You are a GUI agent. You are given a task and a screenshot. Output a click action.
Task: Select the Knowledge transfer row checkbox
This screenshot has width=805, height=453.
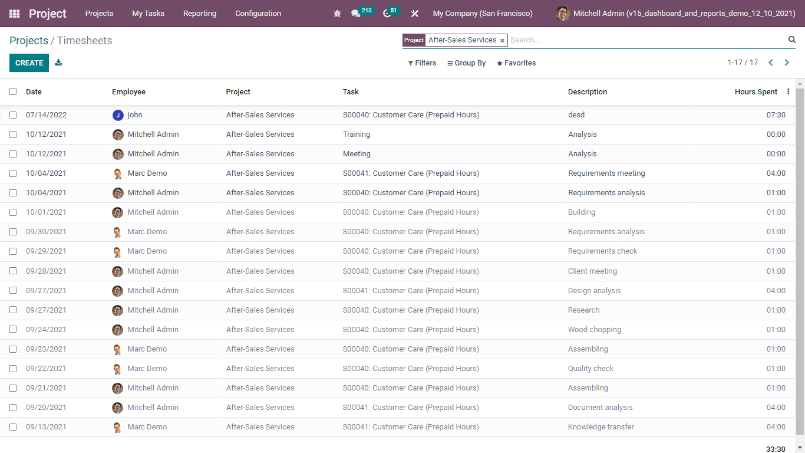point(13,427)
